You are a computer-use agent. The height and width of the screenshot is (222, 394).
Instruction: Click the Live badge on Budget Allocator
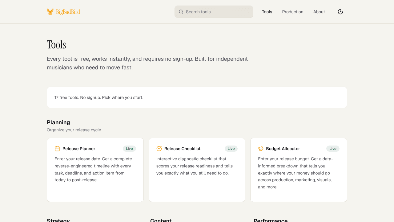(333, 149)
